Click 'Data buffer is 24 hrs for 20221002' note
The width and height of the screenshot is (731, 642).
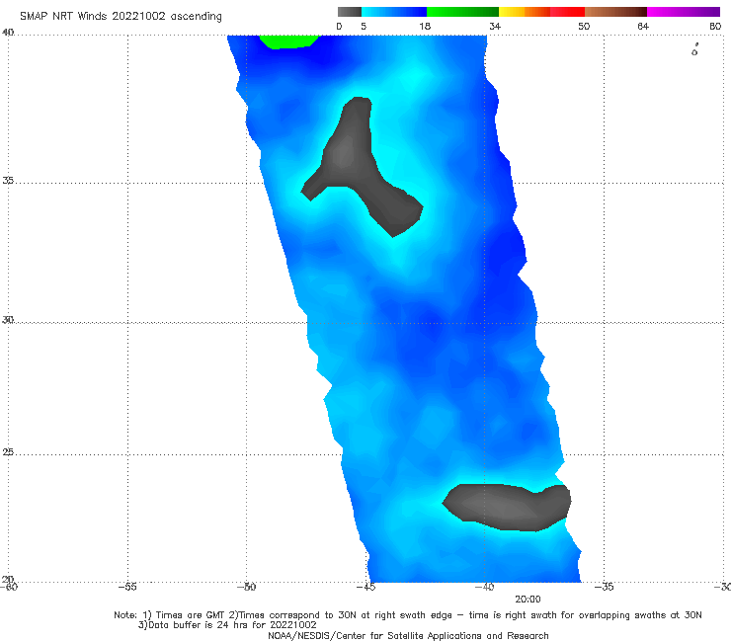point(227,625)
